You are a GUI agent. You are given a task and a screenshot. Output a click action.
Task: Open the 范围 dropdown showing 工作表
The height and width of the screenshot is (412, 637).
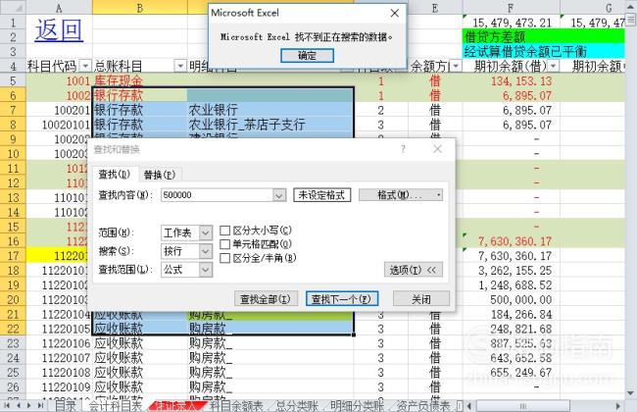(x=206, y=232)
